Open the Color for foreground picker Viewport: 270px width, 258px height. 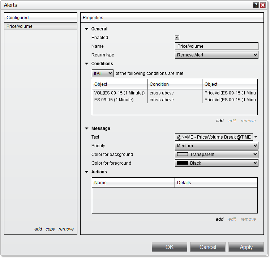click(217, 163)
